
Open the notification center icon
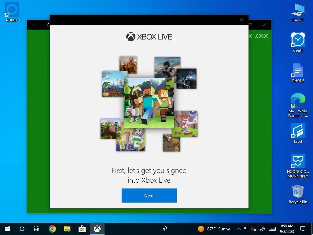point(303,229)
